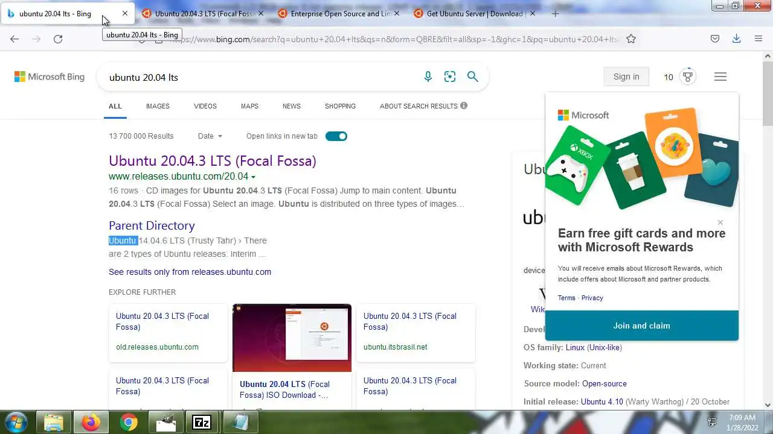
Task: Expand the Date filter dropdown
Action: click(210, 136)
